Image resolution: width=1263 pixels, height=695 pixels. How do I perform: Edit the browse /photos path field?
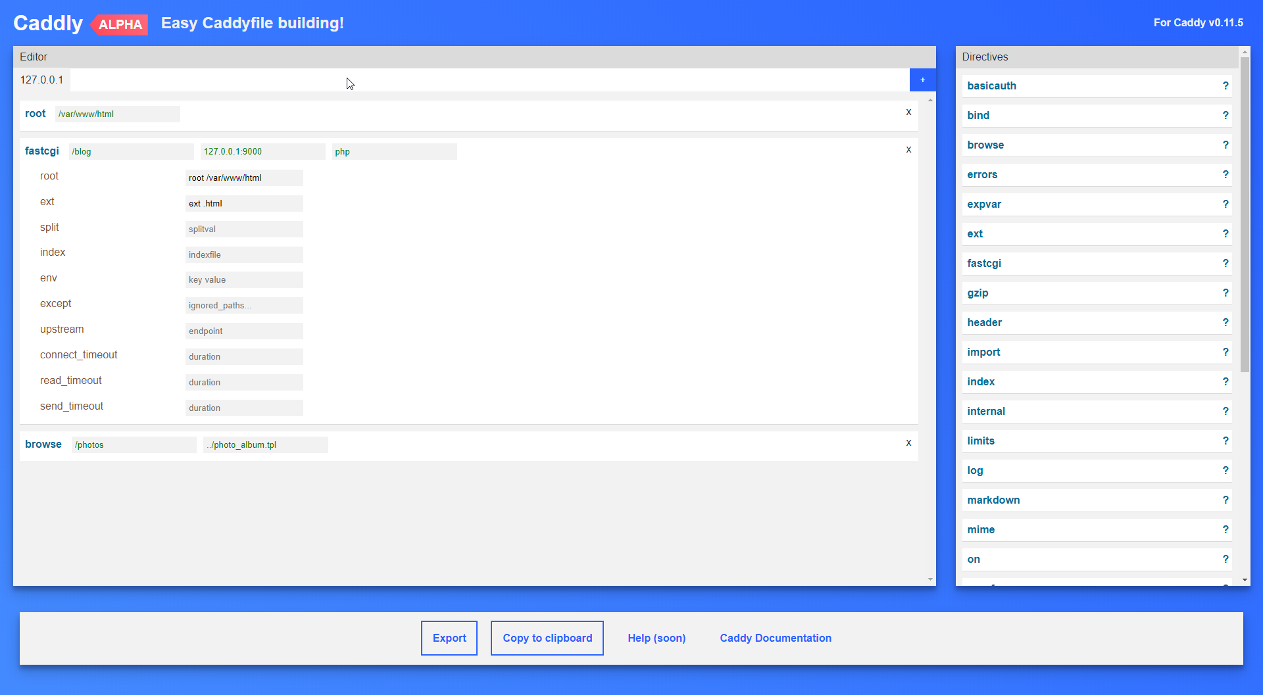(x=134, y=444)
